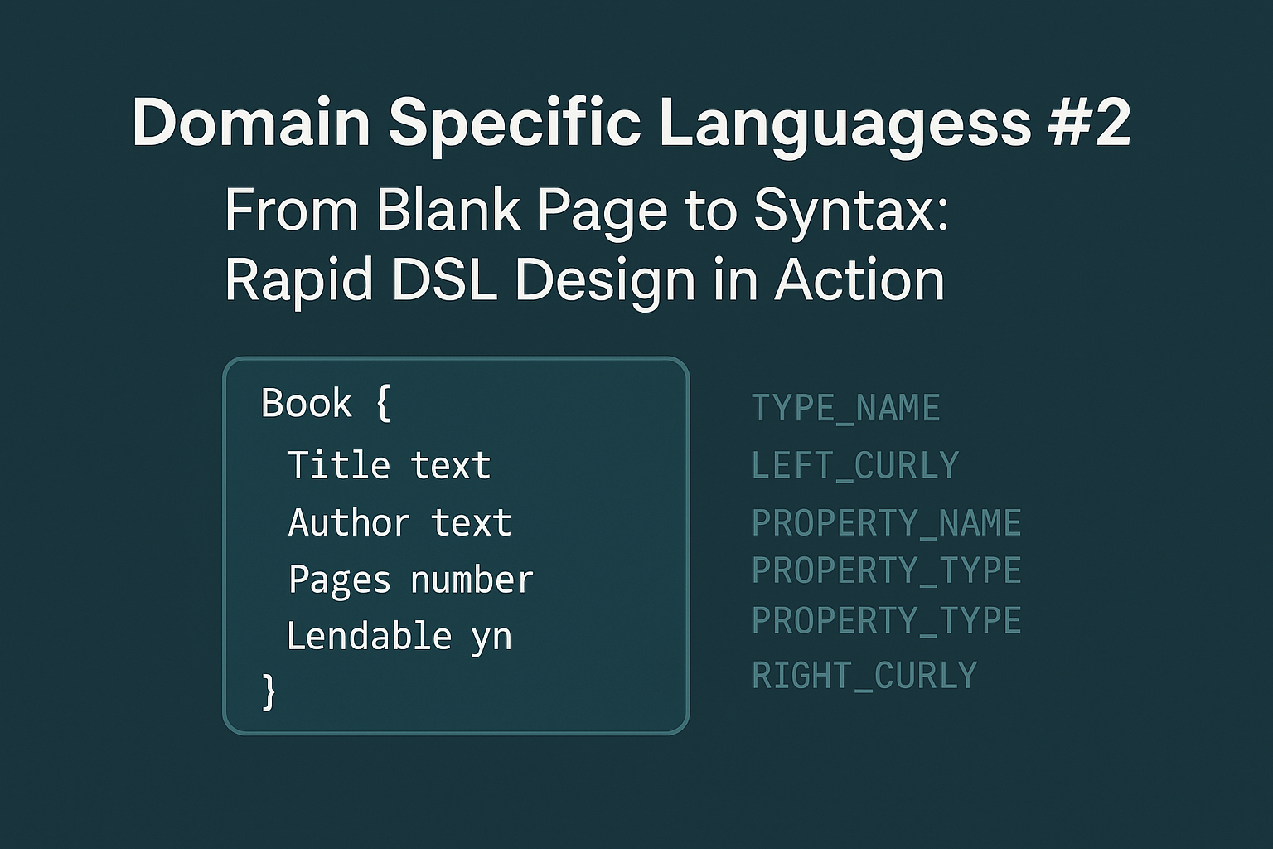This screenshot has height=849, width=1273.
Task: Click PROPERTY_TYPE label directly above RIGHT_CURLY
Action: (x=886, y=621)
